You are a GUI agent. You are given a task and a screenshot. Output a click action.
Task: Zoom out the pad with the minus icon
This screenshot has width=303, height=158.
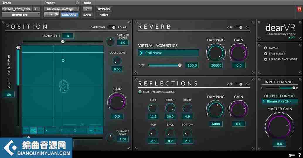pos(91,131)
